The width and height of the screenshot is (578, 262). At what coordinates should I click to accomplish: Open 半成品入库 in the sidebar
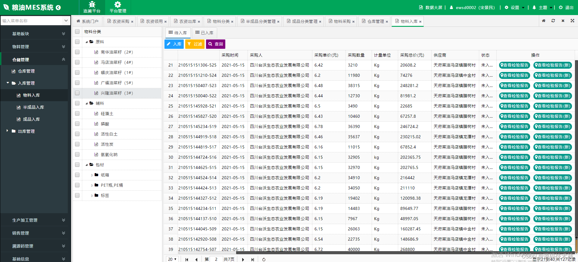[33, 107]
